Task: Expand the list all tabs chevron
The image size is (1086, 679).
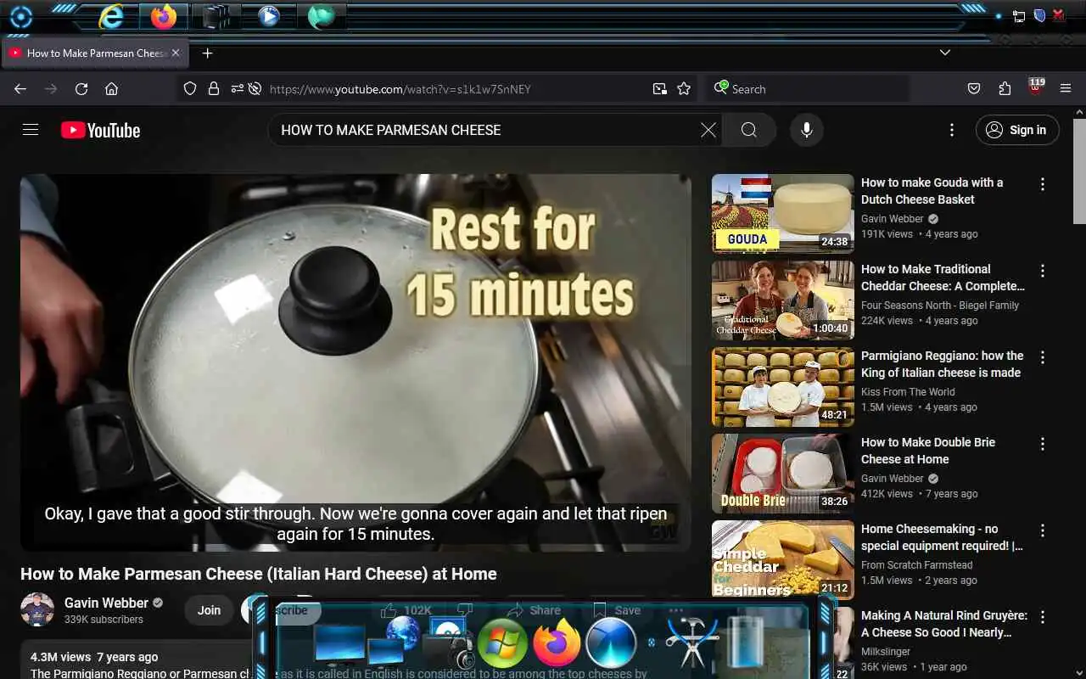Action: 945,53
